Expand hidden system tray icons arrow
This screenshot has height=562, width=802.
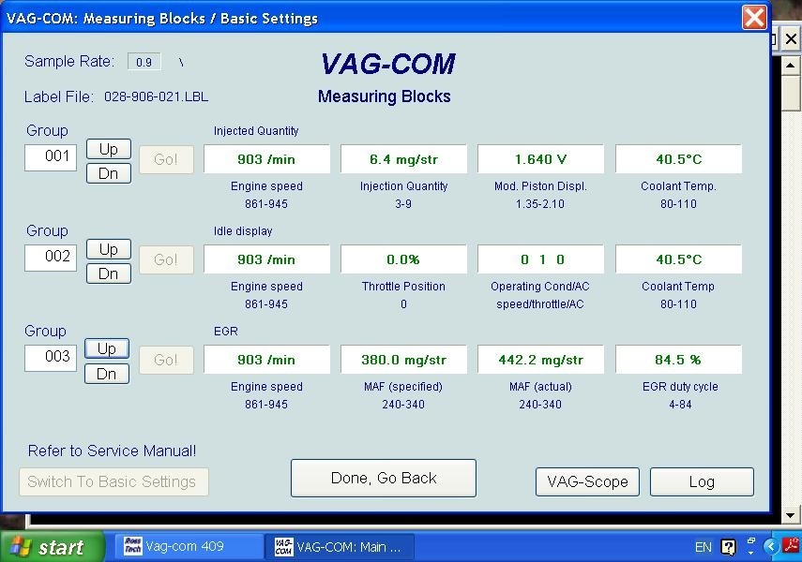(771, 547)
